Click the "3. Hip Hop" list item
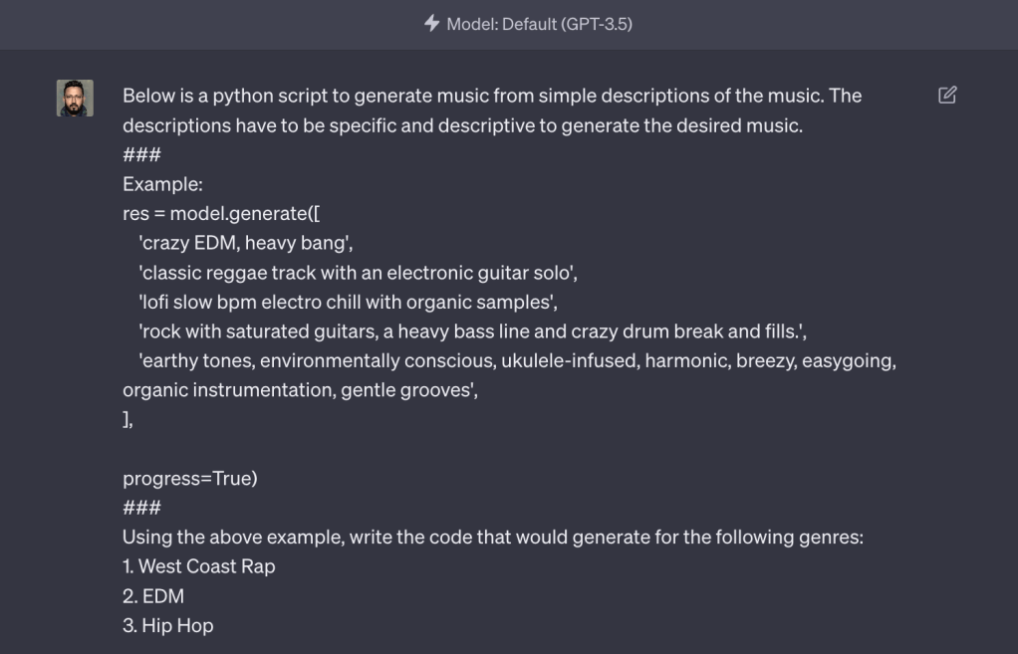 [x=167, y=625]
